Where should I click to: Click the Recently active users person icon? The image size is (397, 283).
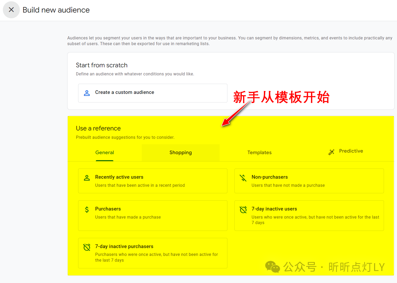87,178
